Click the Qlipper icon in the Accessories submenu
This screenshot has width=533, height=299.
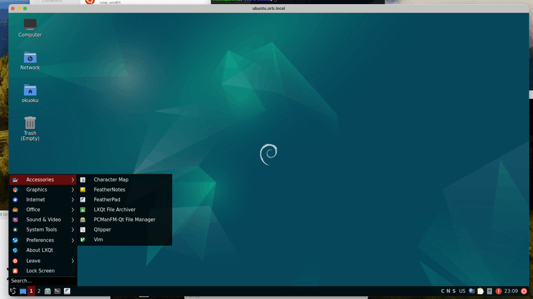pyautogui.click(x=83, y=229)
